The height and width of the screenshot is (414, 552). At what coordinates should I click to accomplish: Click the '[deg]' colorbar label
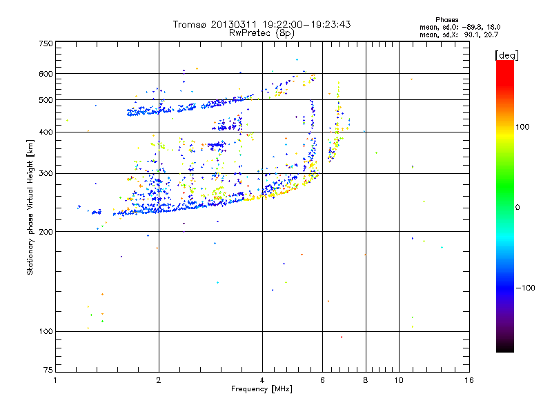[506, 55]
